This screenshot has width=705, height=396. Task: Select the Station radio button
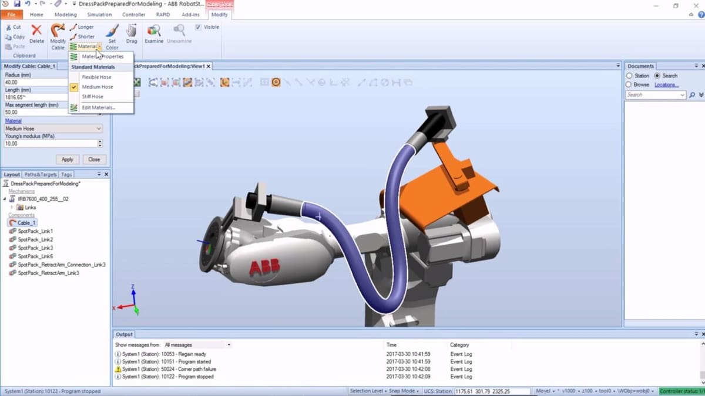point(630,76)
